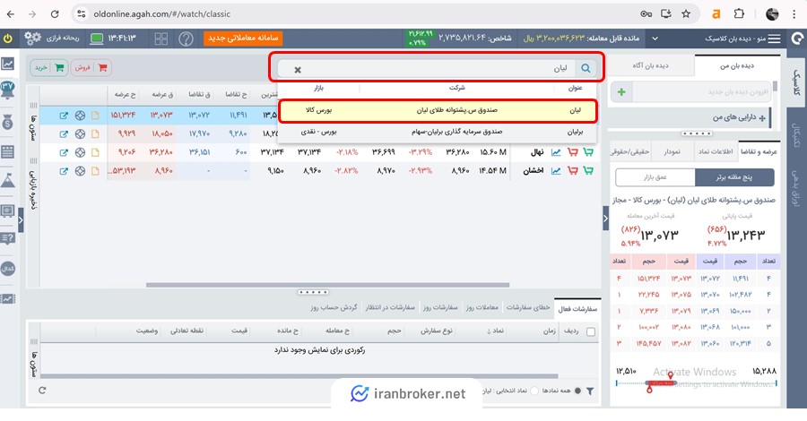807x421 pixels.
Task: Open the question chat sidebar icon
Action: pyautogui.click(x=8, y=238)
